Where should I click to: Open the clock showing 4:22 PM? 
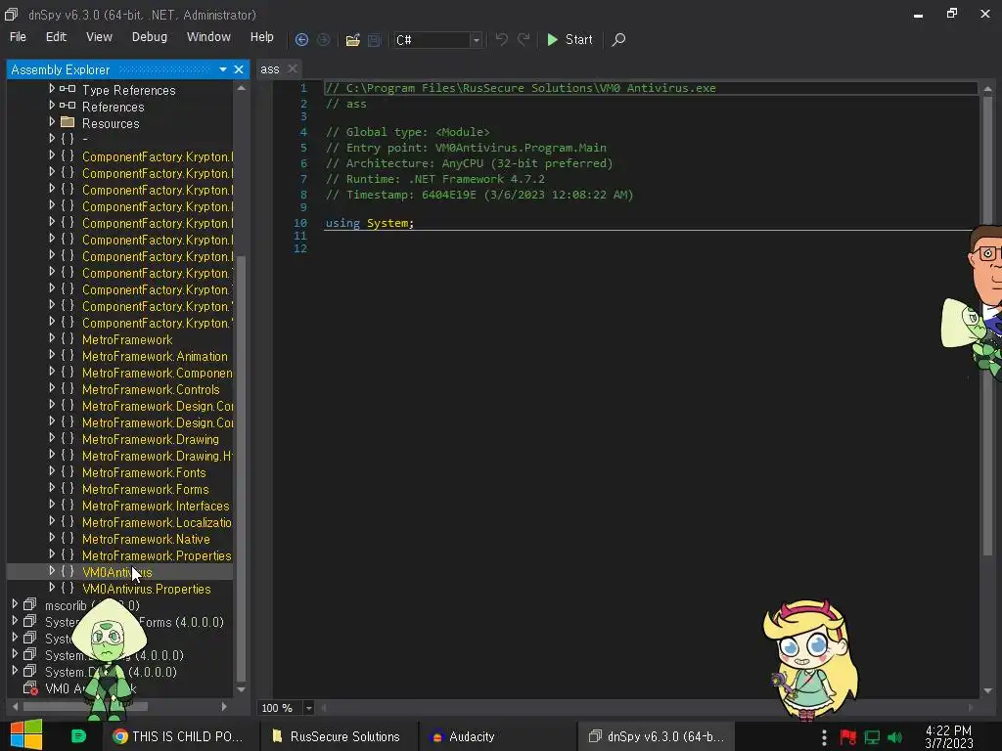coord(948,736)
